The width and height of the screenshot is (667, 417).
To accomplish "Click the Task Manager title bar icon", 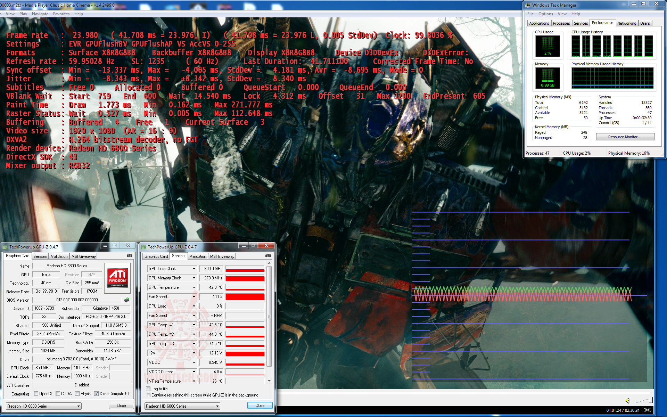I will [528, 5].
